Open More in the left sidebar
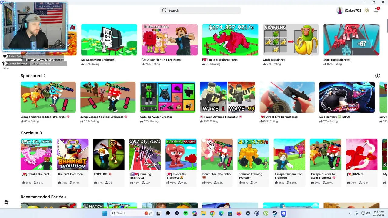Screen dimensions: 388x218 6,68
